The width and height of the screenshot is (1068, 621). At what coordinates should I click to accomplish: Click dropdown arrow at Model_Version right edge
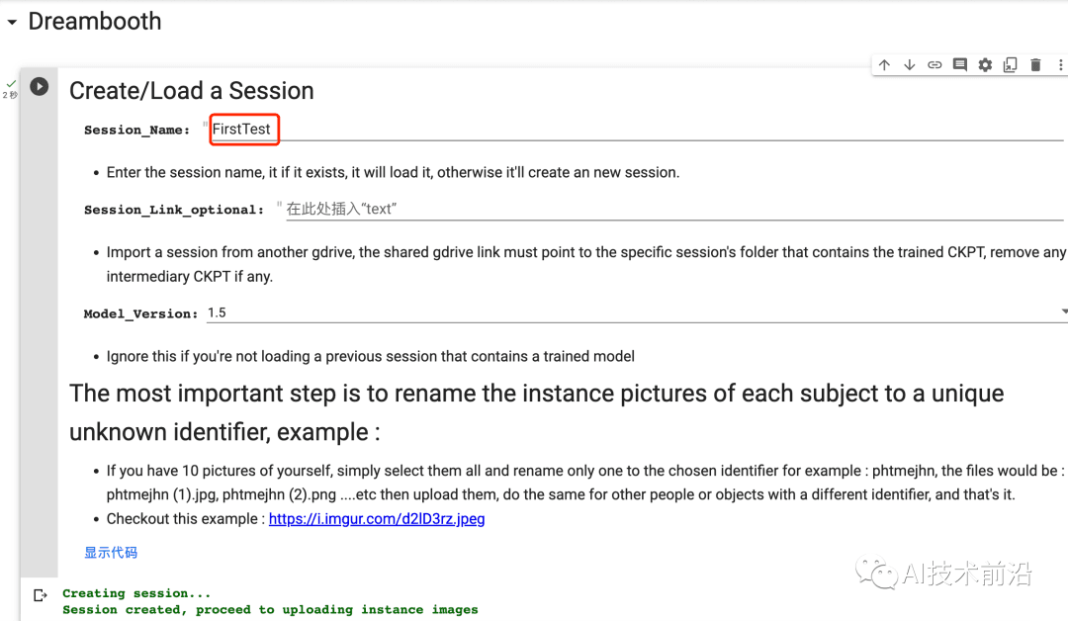coord(1063,312)
